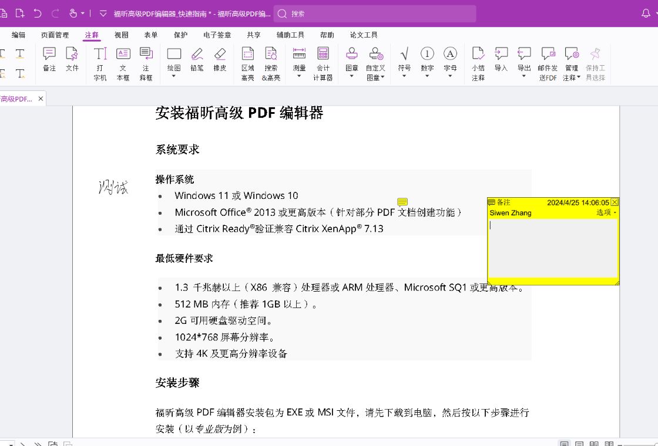The width and height of the screenshot is (658, 446).
Task: Click the note popup resize corner handle
Action: (x=616, y=283)
